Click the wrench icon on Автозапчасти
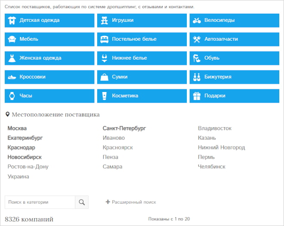This screenshot has width=284, height=226. point(197,39)
